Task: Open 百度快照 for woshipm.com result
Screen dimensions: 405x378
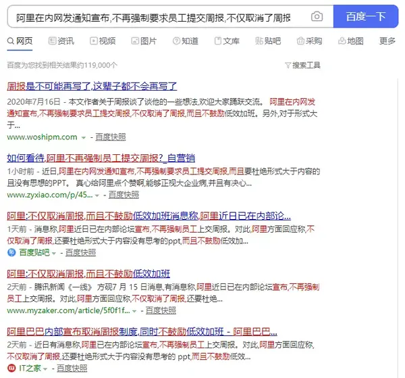Action: point(111,137)
